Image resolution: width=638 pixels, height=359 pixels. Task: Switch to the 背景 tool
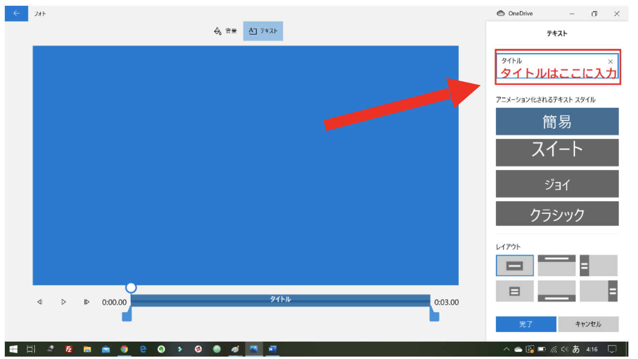(225, 30)
